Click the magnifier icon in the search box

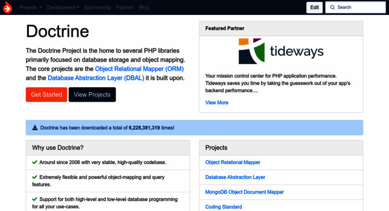coord(332,7)
